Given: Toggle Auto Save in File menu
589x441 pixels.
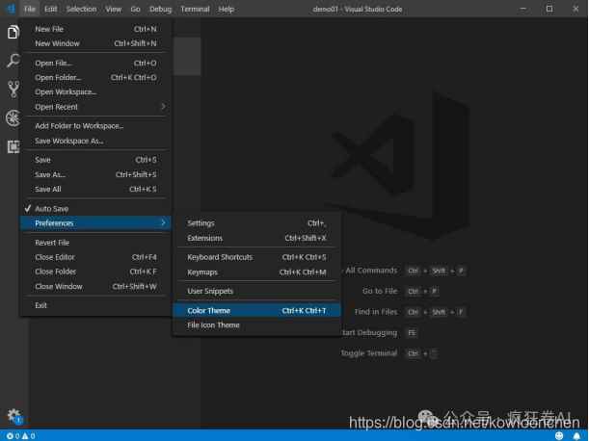Looking at the screenshot, I should point(51,209).
